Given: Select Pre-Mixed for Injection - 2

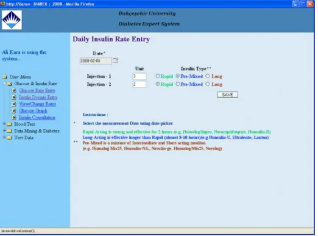Looking at the screenshot, I should (177, 84).
